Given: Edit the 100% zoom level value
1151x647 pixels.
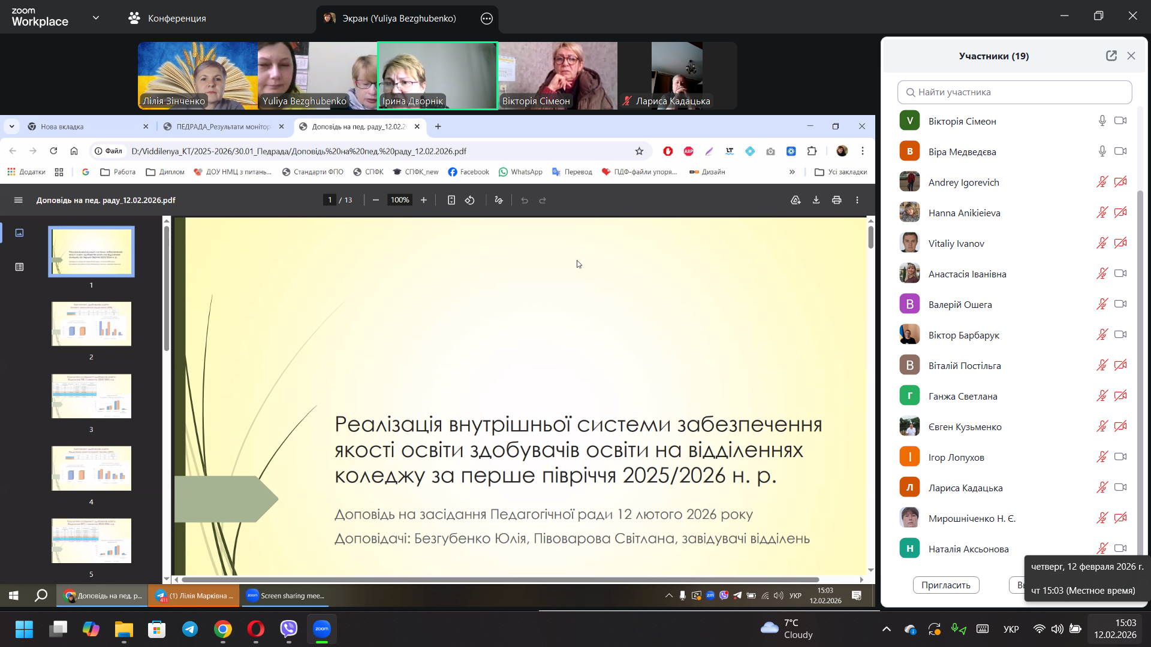Looking at the screenshot, I should pos(400,199).
